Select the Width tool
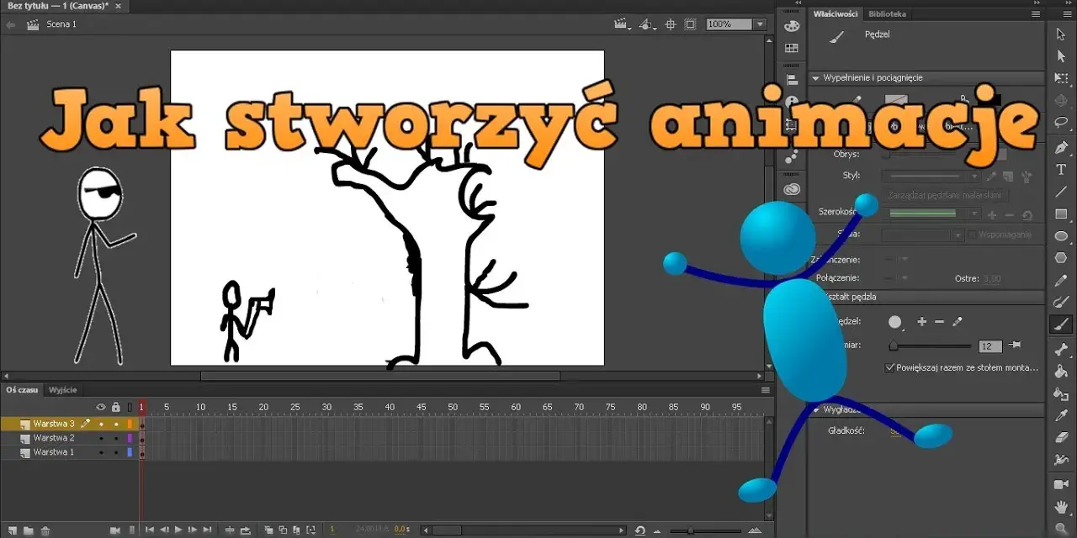The height and width of the screenshot is (538, 1077). [x=1061, y=459]
